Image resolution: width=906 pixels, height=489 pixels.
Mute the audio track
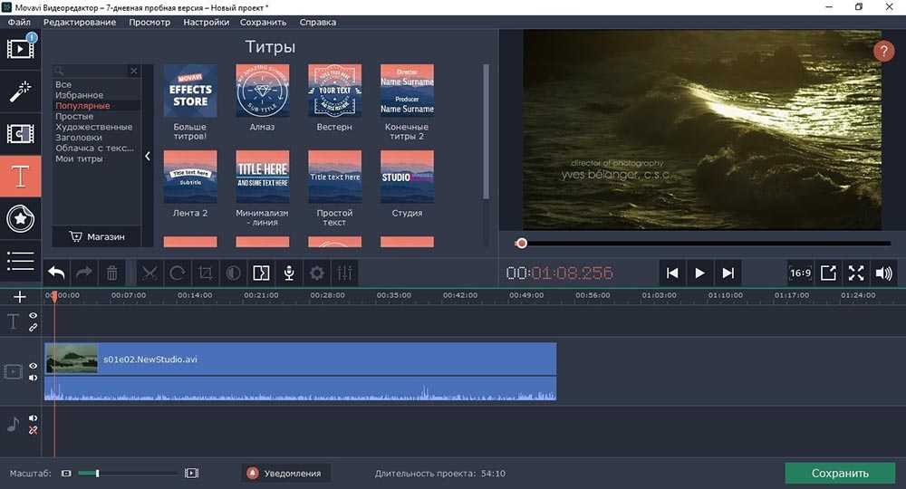[34, 418]
